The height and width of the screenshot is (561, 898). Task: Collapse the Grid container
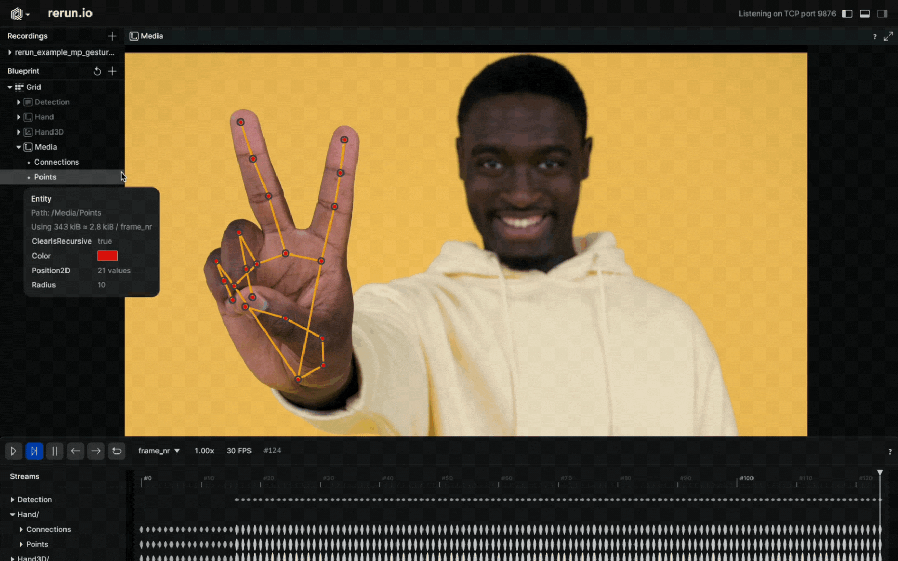[10, 87]
